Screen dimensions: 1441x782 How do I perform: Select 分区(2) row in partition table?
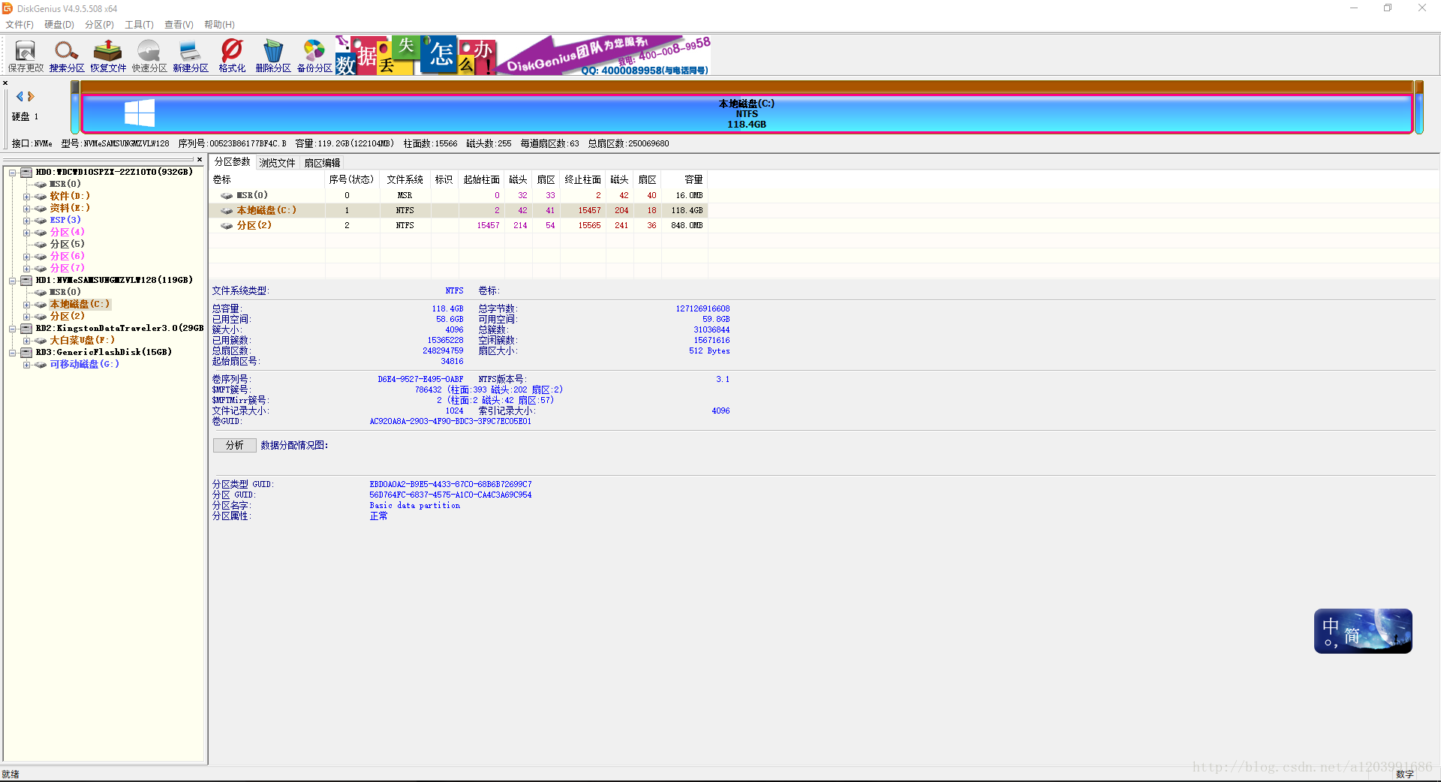254,225
